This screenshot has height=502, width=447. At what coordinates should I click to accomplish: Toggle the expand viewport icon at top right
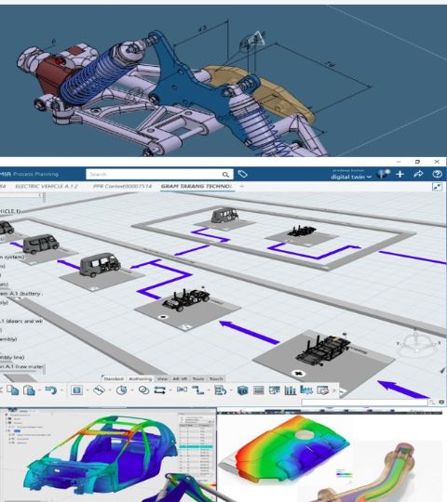click(x=438, y=187)
